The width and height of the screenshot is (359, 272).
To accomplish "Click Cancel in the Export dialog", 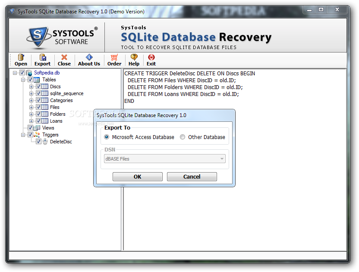I will [x=192, y=176].
